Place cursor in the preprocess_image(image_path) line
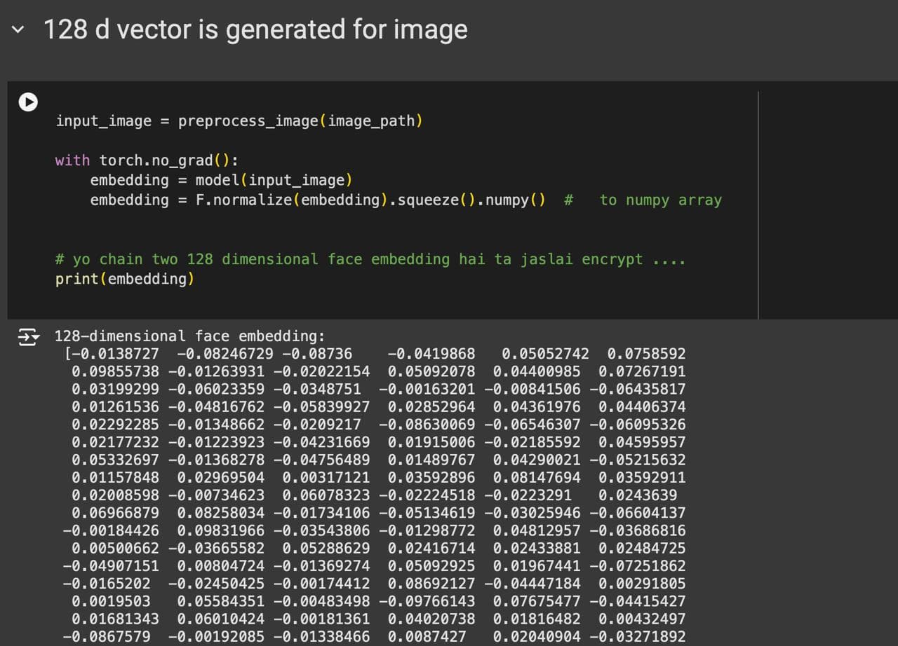898x646 pixels. pyautogui.click(x=239, y=121)
